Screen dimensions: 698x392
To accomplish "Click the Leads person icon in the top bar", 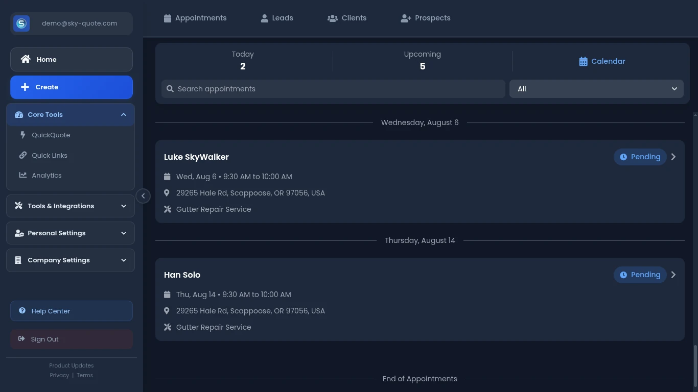I will click(264, 18).
